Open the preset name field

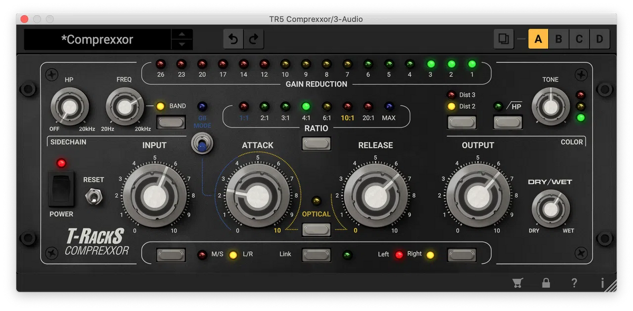point(98,39)
